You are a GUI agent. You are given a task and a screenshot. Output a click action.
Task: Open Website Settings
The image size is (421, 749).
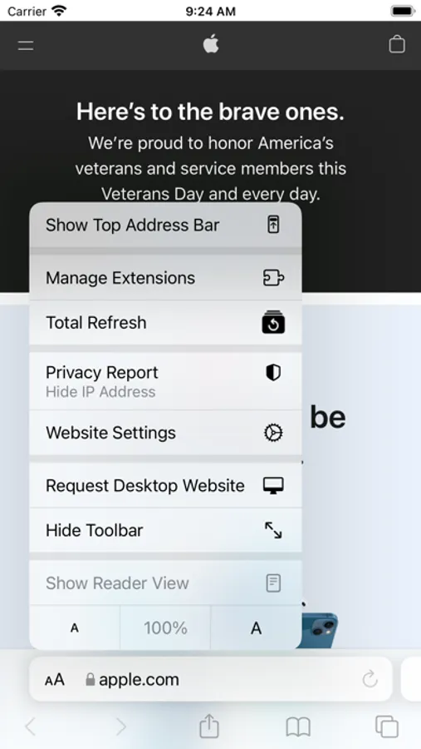(165, 432)
